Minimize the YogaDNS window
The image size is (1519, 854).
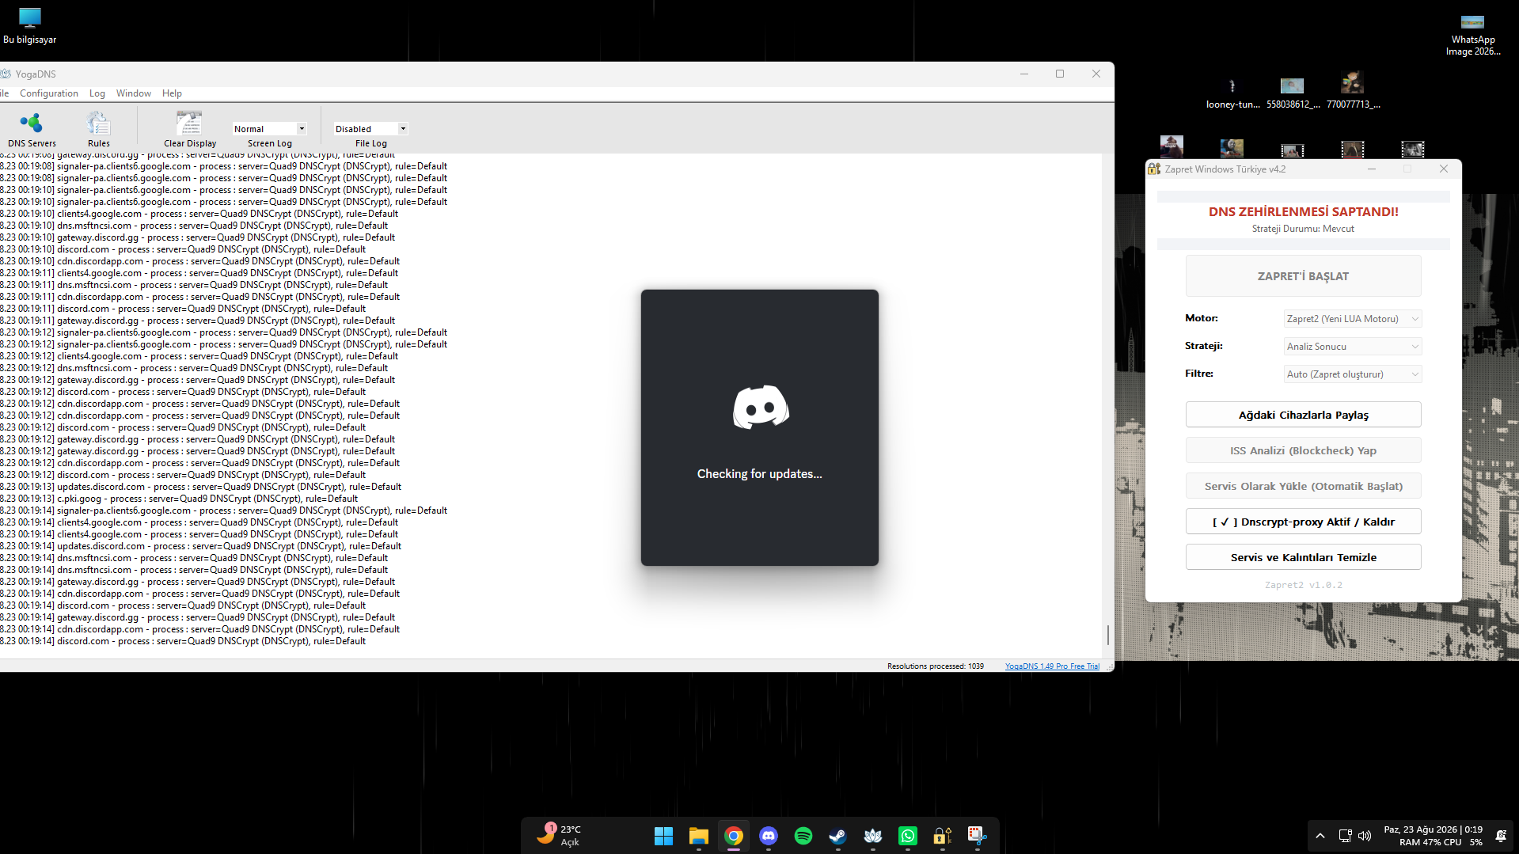(1024, 74)
